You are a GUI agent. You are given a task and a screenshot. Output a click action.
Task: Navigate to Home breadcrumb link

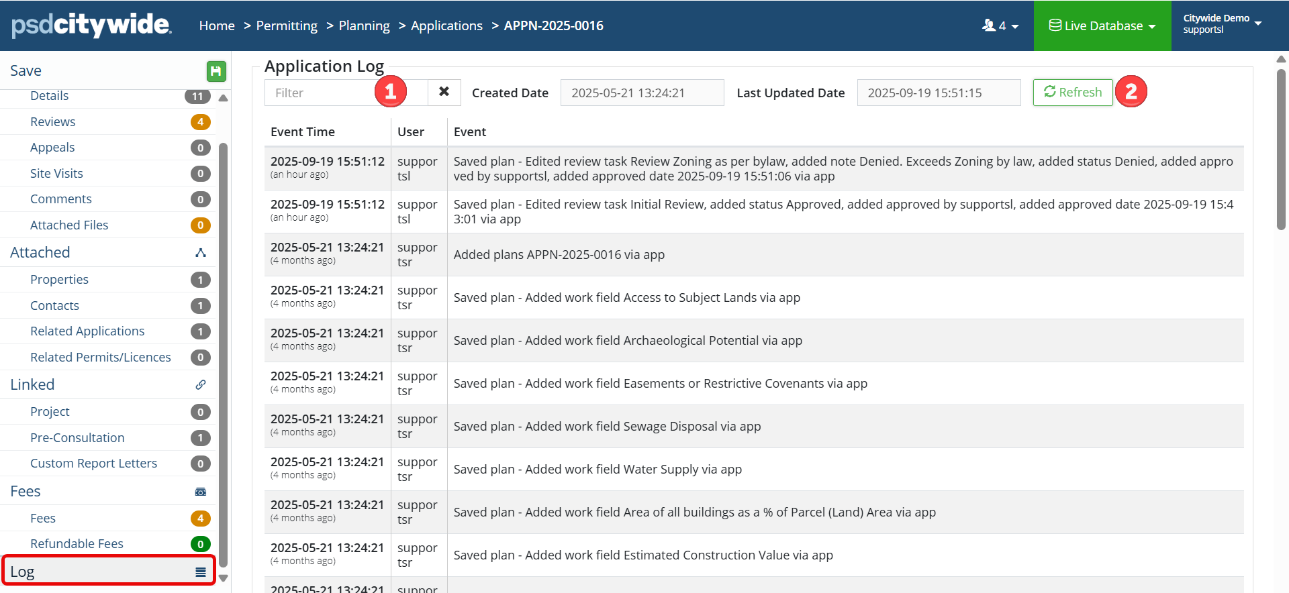tap(217, 25)
